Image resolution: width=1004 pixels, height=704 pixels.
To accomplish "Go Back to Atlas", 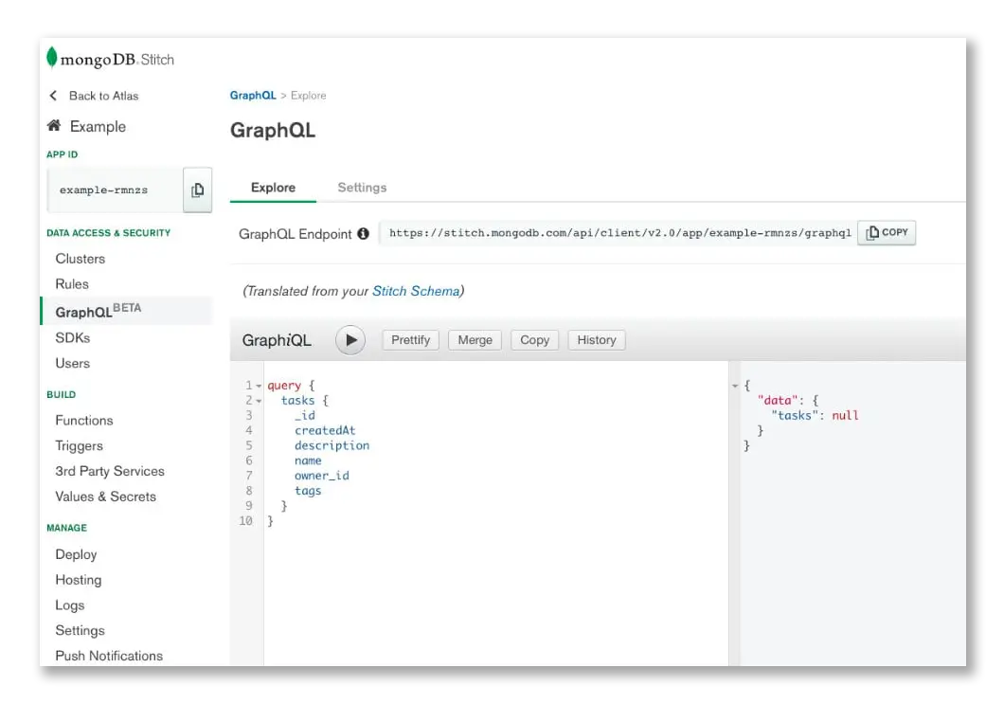I will click(104, 96).
